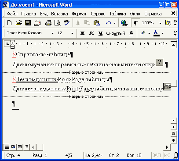Viewport: 179px width, 161px height.
Task: Create a new blank document
Action: tap(10, 23)
